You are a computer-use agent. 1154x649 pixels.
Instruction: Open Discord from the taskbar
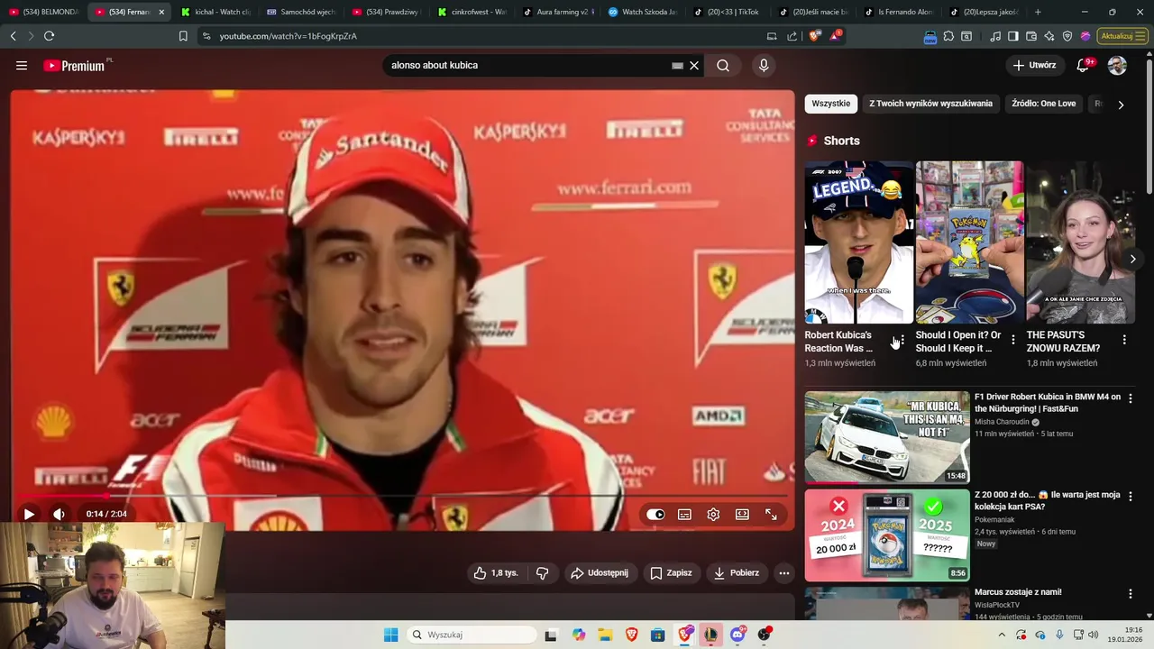[737, 635]
